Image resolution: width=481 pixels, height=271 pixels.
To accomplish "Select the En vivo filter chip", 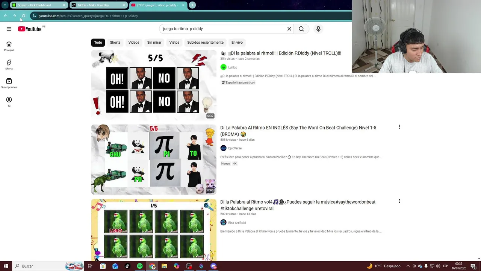I will tap(237, 43).
